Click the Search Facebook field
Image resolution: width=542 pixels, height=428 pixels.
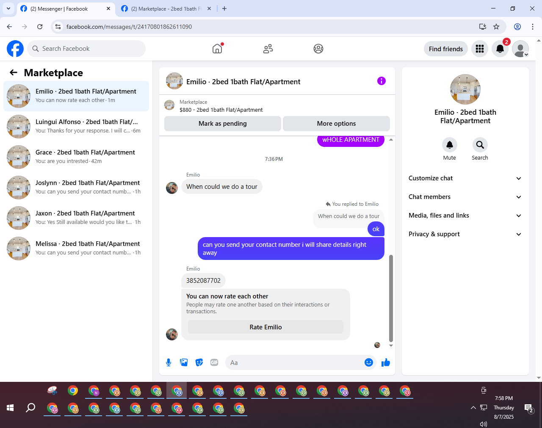click(x=86, y=49)
